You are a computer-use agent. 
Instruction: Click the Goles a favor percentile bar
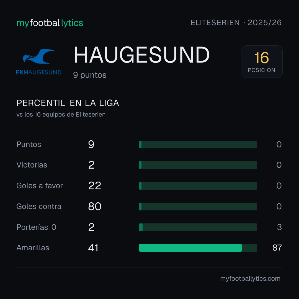(x=198, y=186)
